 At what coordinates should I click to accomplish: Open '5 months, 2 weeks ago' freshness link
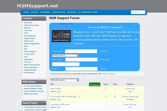point(130,97)
